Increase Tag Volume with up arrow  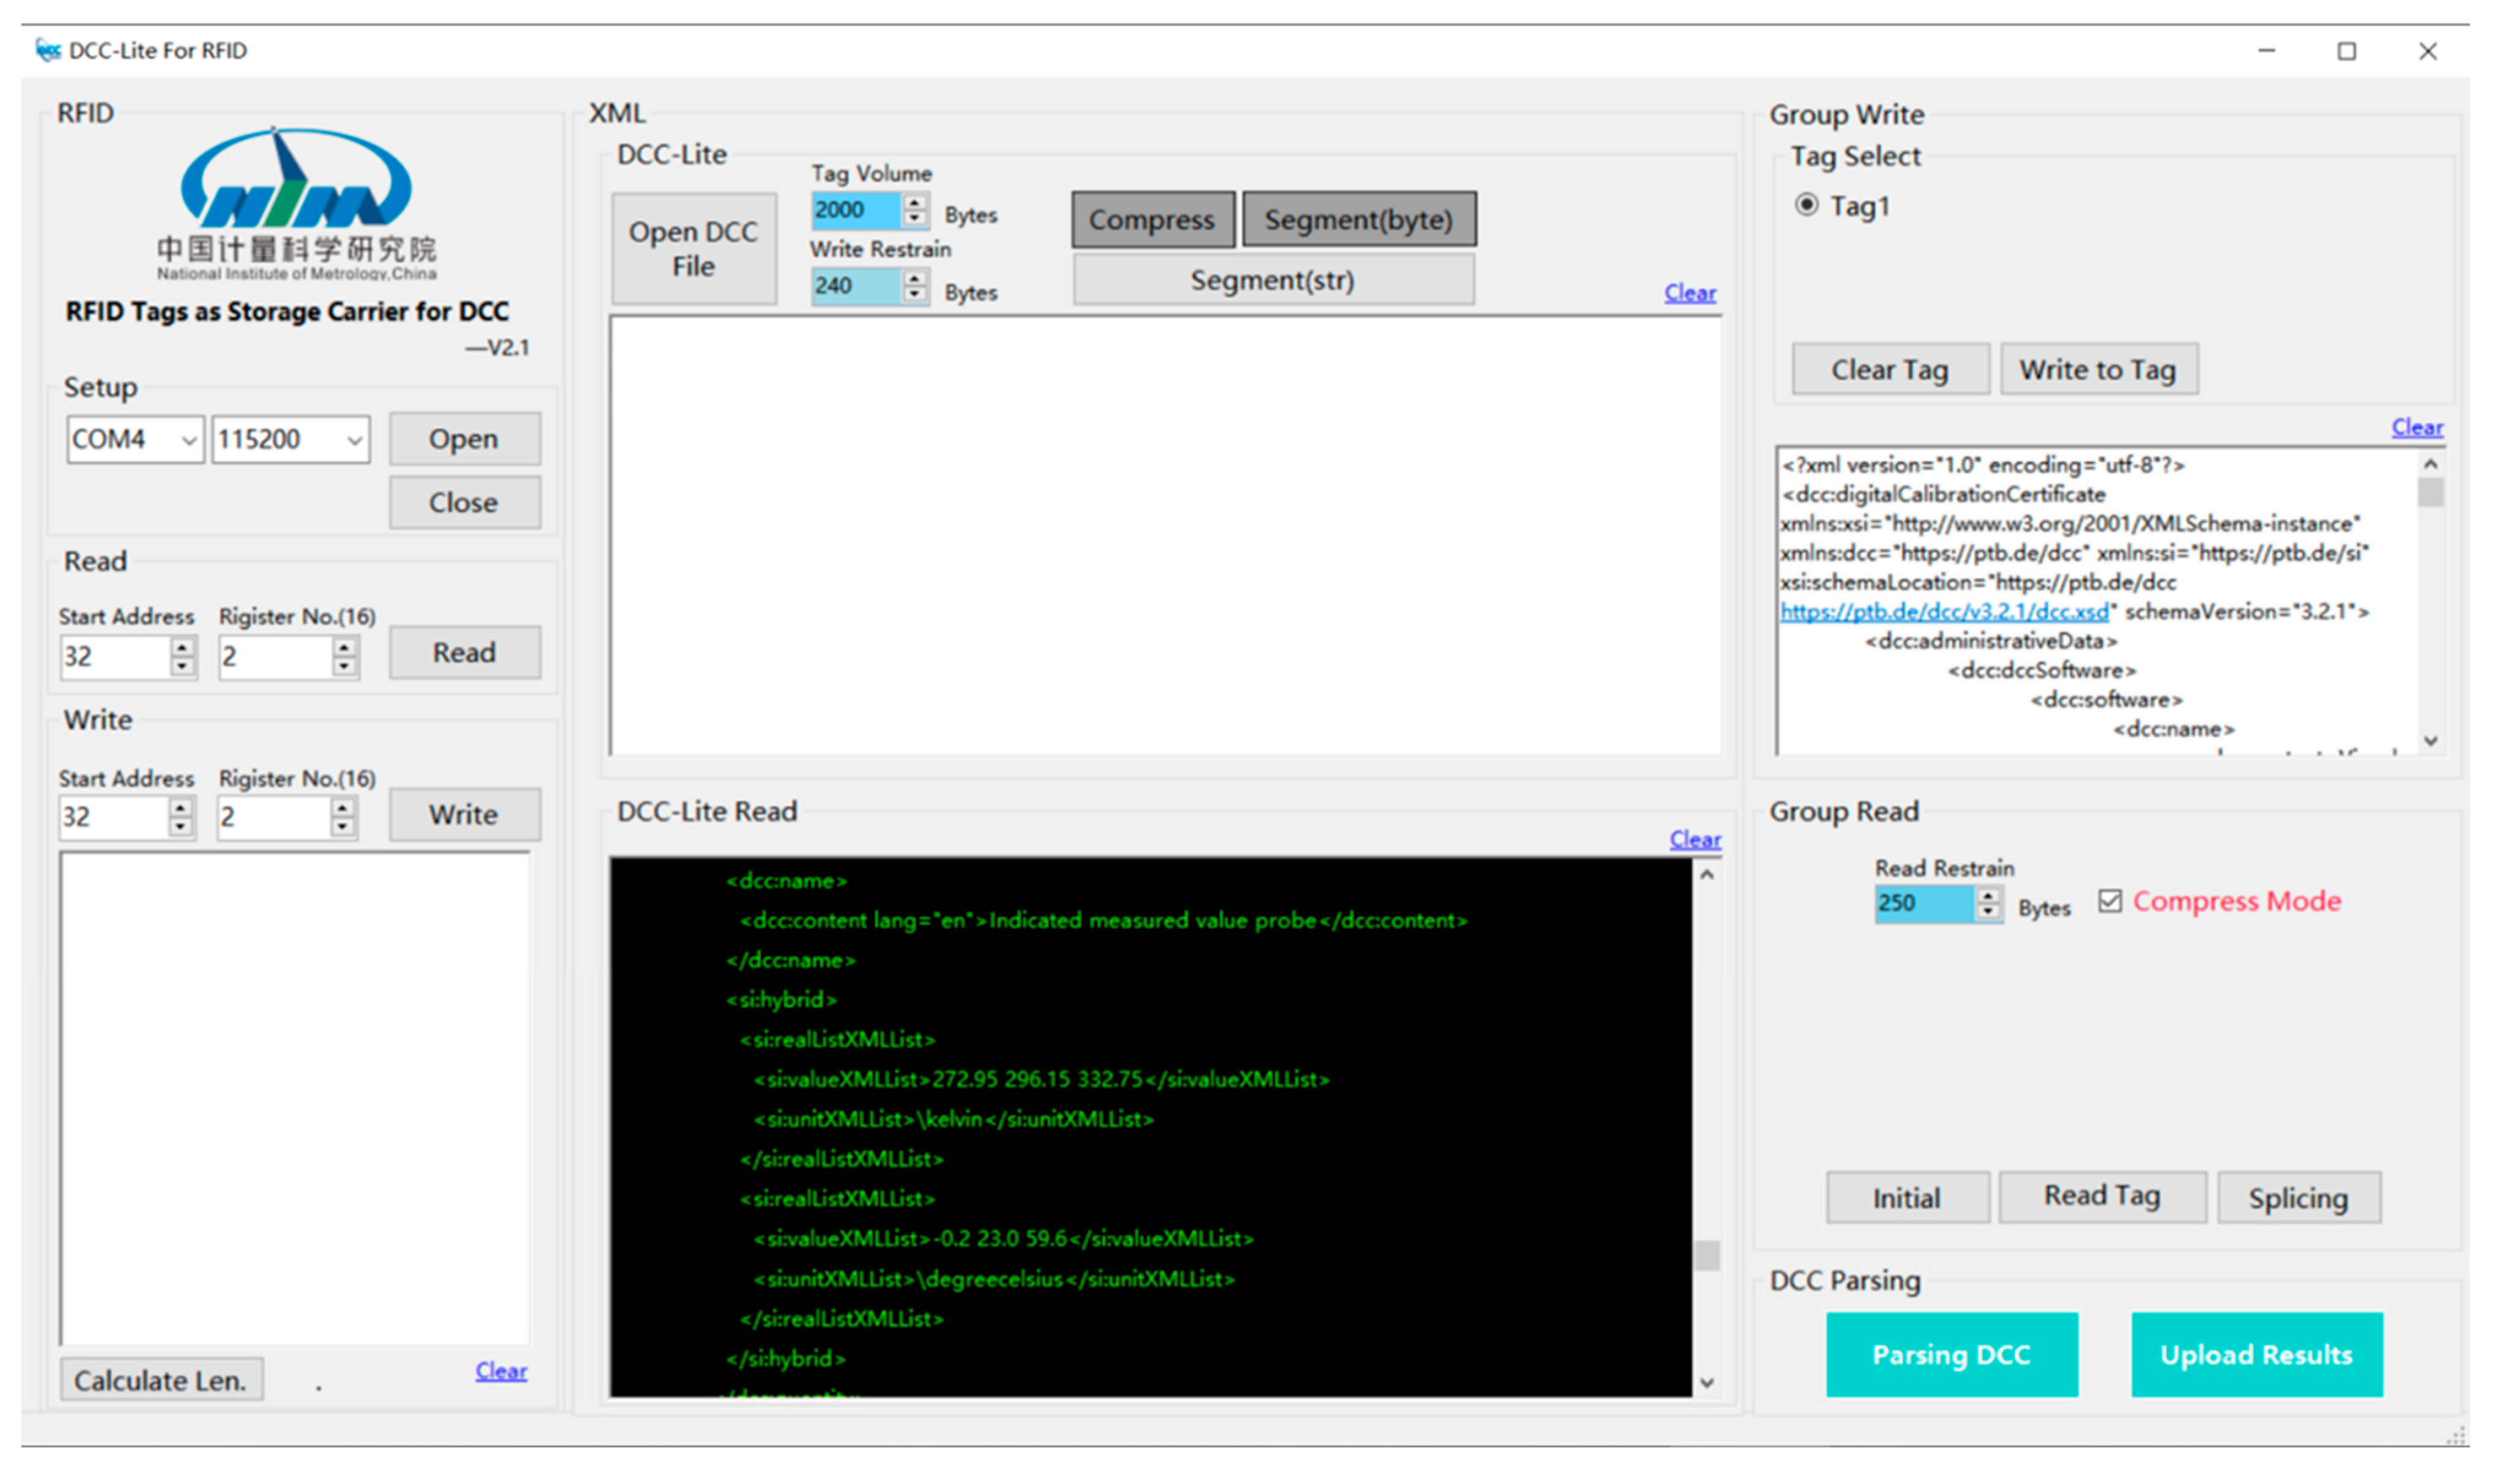tap(914, 202)
